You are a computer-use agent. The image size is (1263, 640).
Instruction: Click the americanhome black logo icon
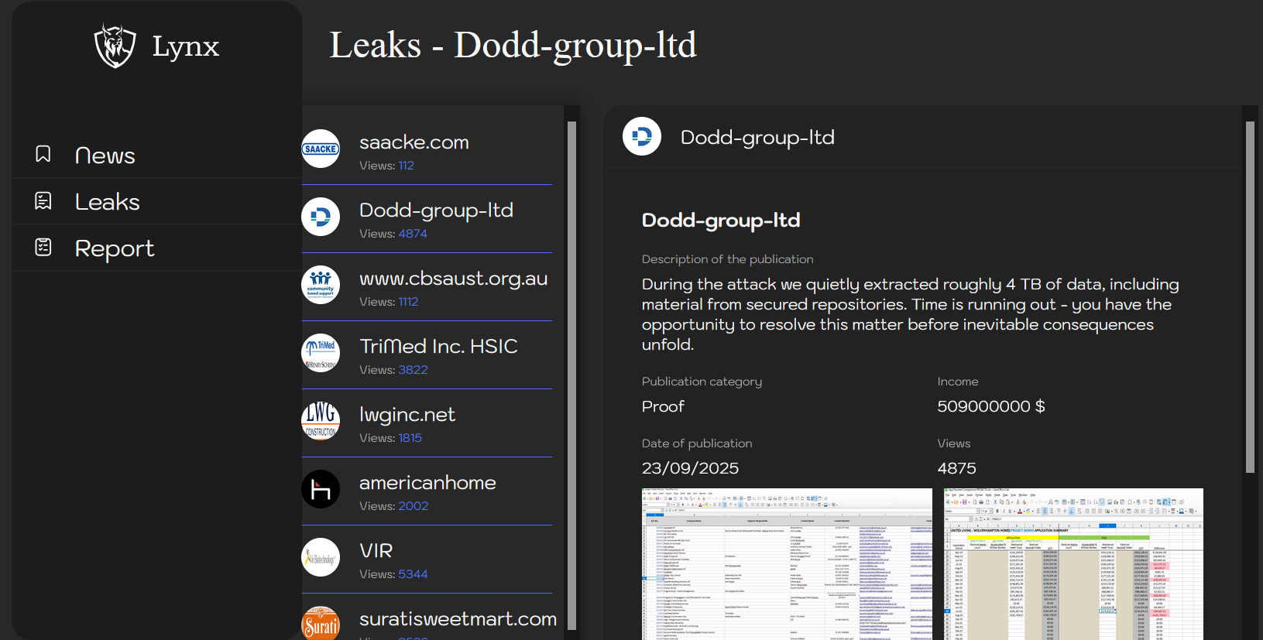point(321,489)
